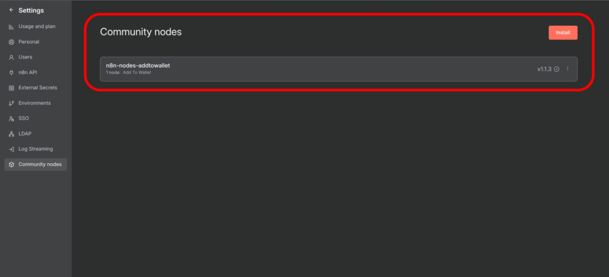Image resolution: width=609 pixels, height=277 pixels.
Task: Click the back arrow beside Settings
Action: click(x=11, y=10)
